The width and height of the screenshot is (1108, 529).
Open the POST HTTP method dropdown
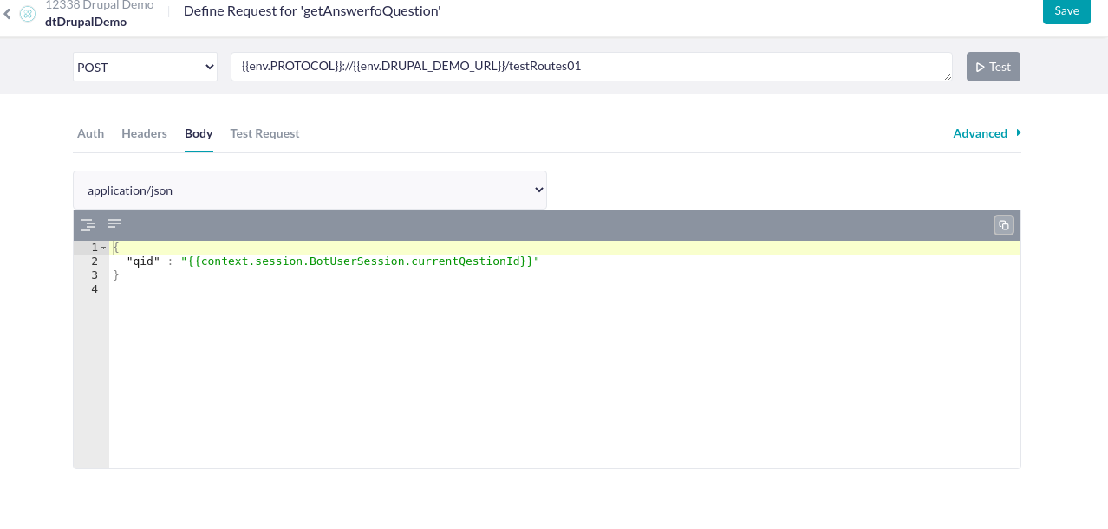[x=145, y=67]
